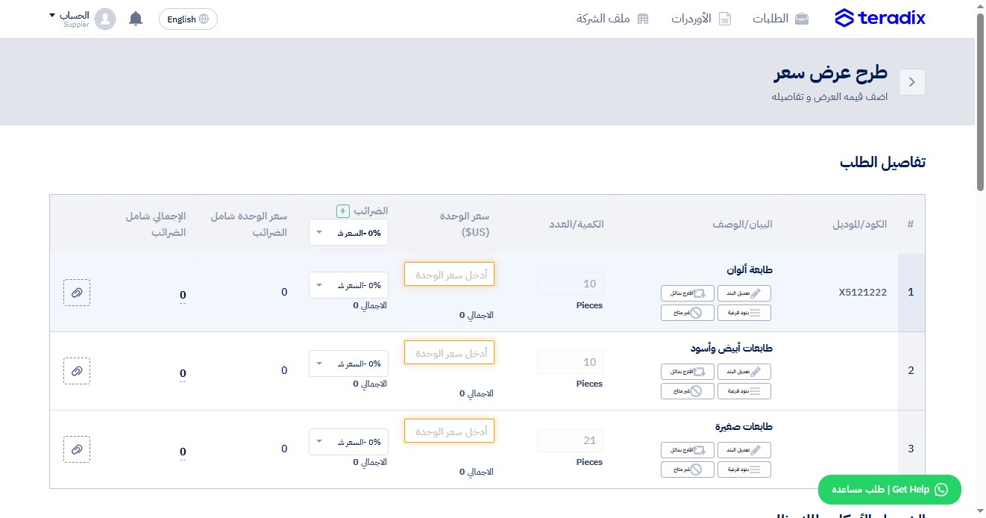Switch language with the English button
This screenshot has width=986, height=518.
tap(188, 19)
